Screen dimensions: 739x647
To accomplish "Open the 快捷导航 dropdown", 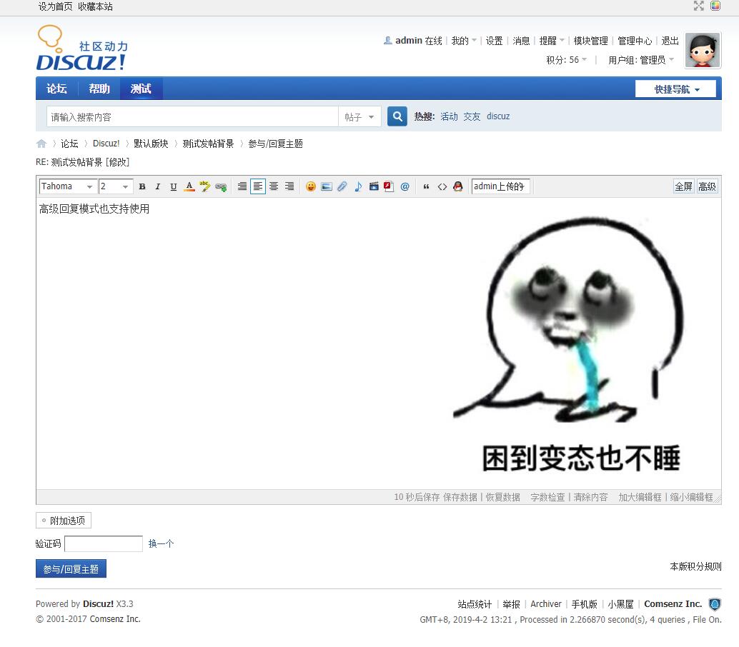I will click(676, 89).
